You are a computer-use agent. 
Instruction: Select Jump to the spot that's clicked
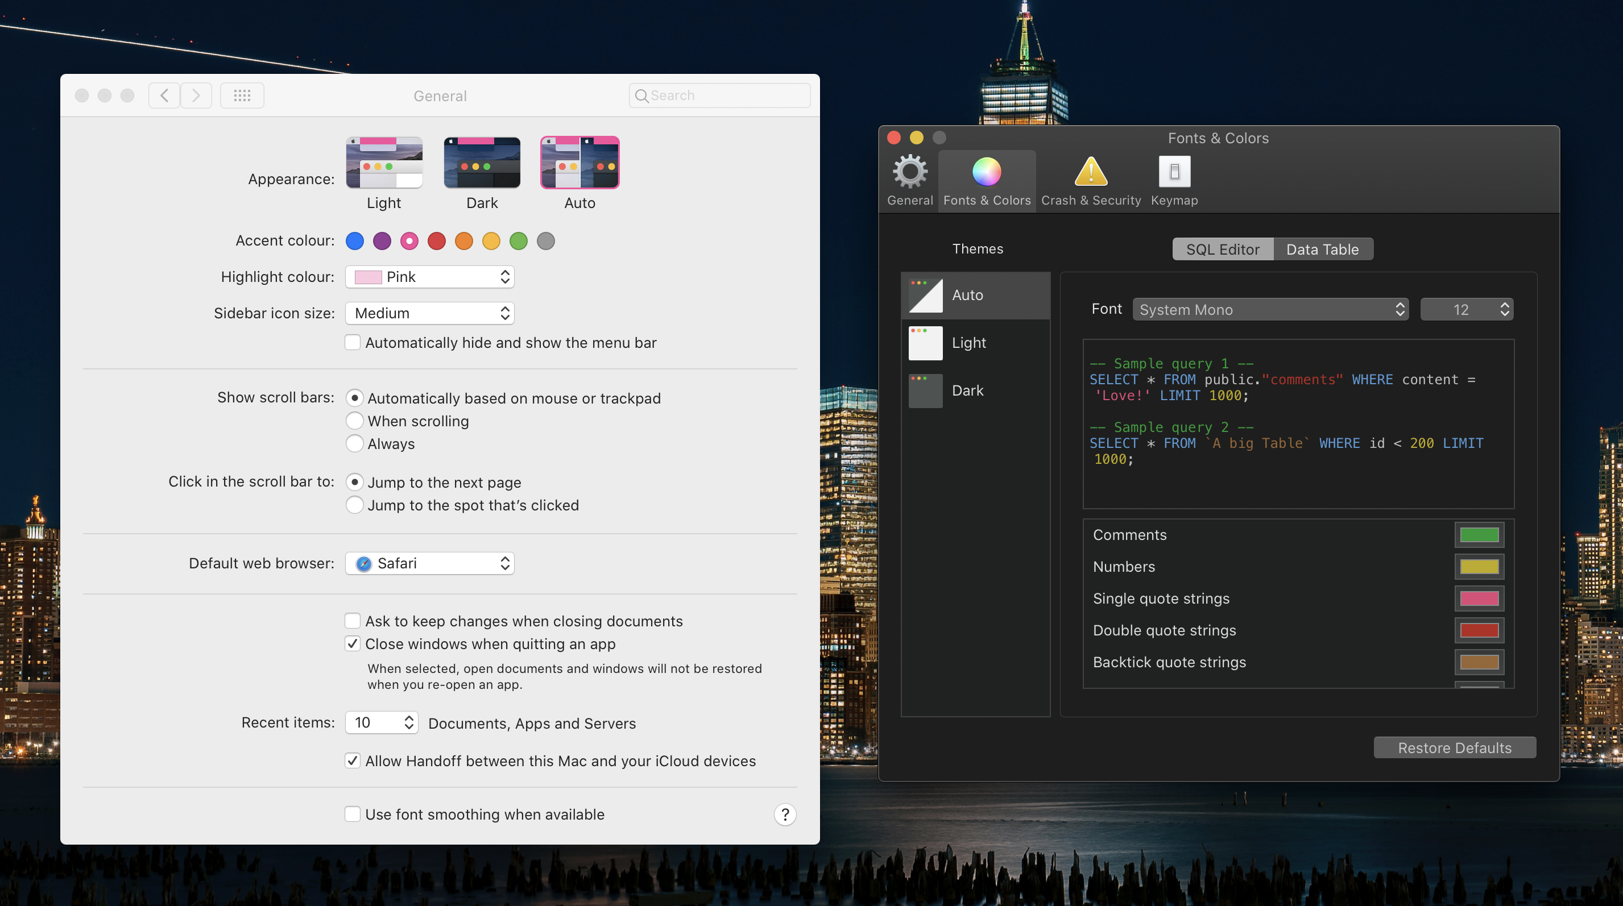tap(355, 505)
